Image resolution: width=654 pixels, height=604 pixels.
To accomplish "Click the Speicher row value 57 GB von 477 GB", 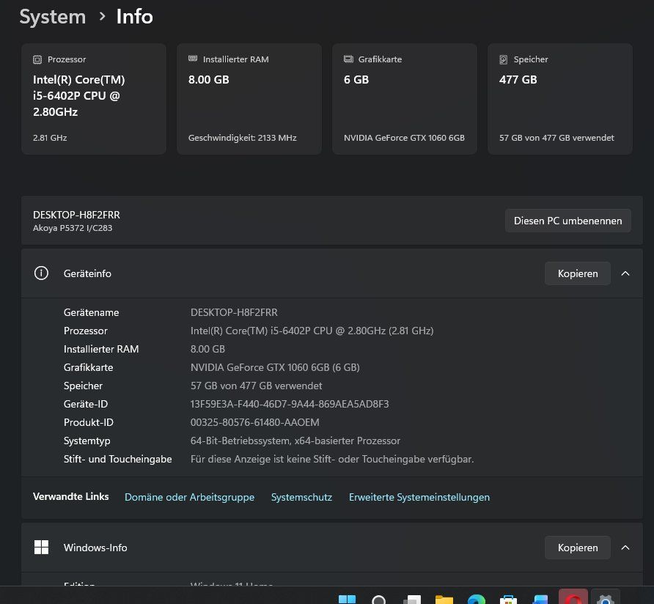I will coord(256,386).
